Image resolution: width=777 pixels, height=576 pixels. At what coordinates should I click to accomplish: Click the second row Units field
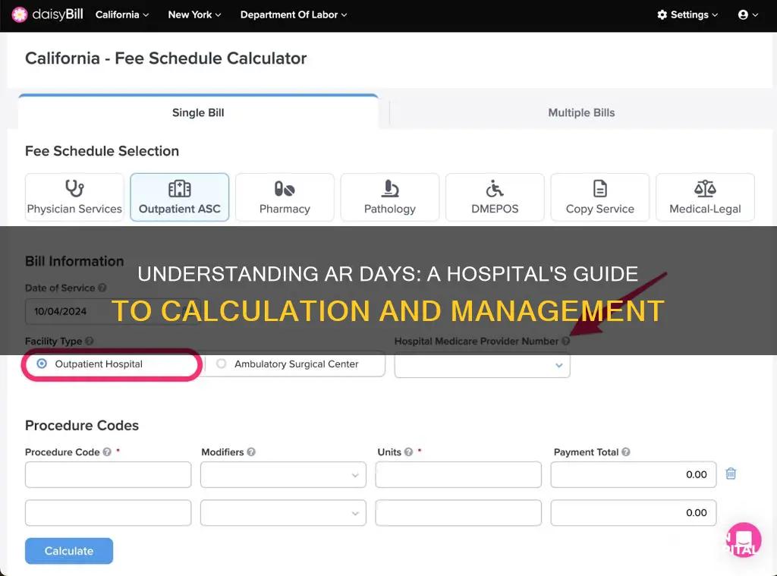(x=458, y=512)
